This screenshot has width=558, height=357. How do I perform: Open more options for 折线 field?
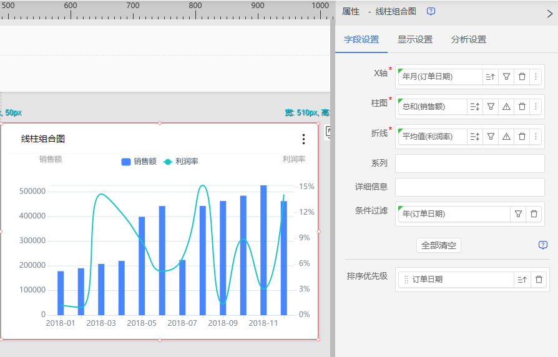coord(536,137)
